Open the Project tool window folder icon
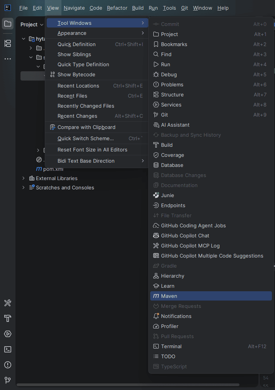Viewport: 275px width, 390px height. click(7, 24)
